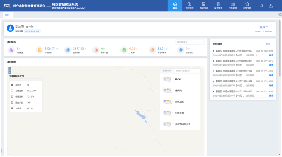Go to 收费管理 module
This screenshot has width=282, height=157.
(218, 6)
